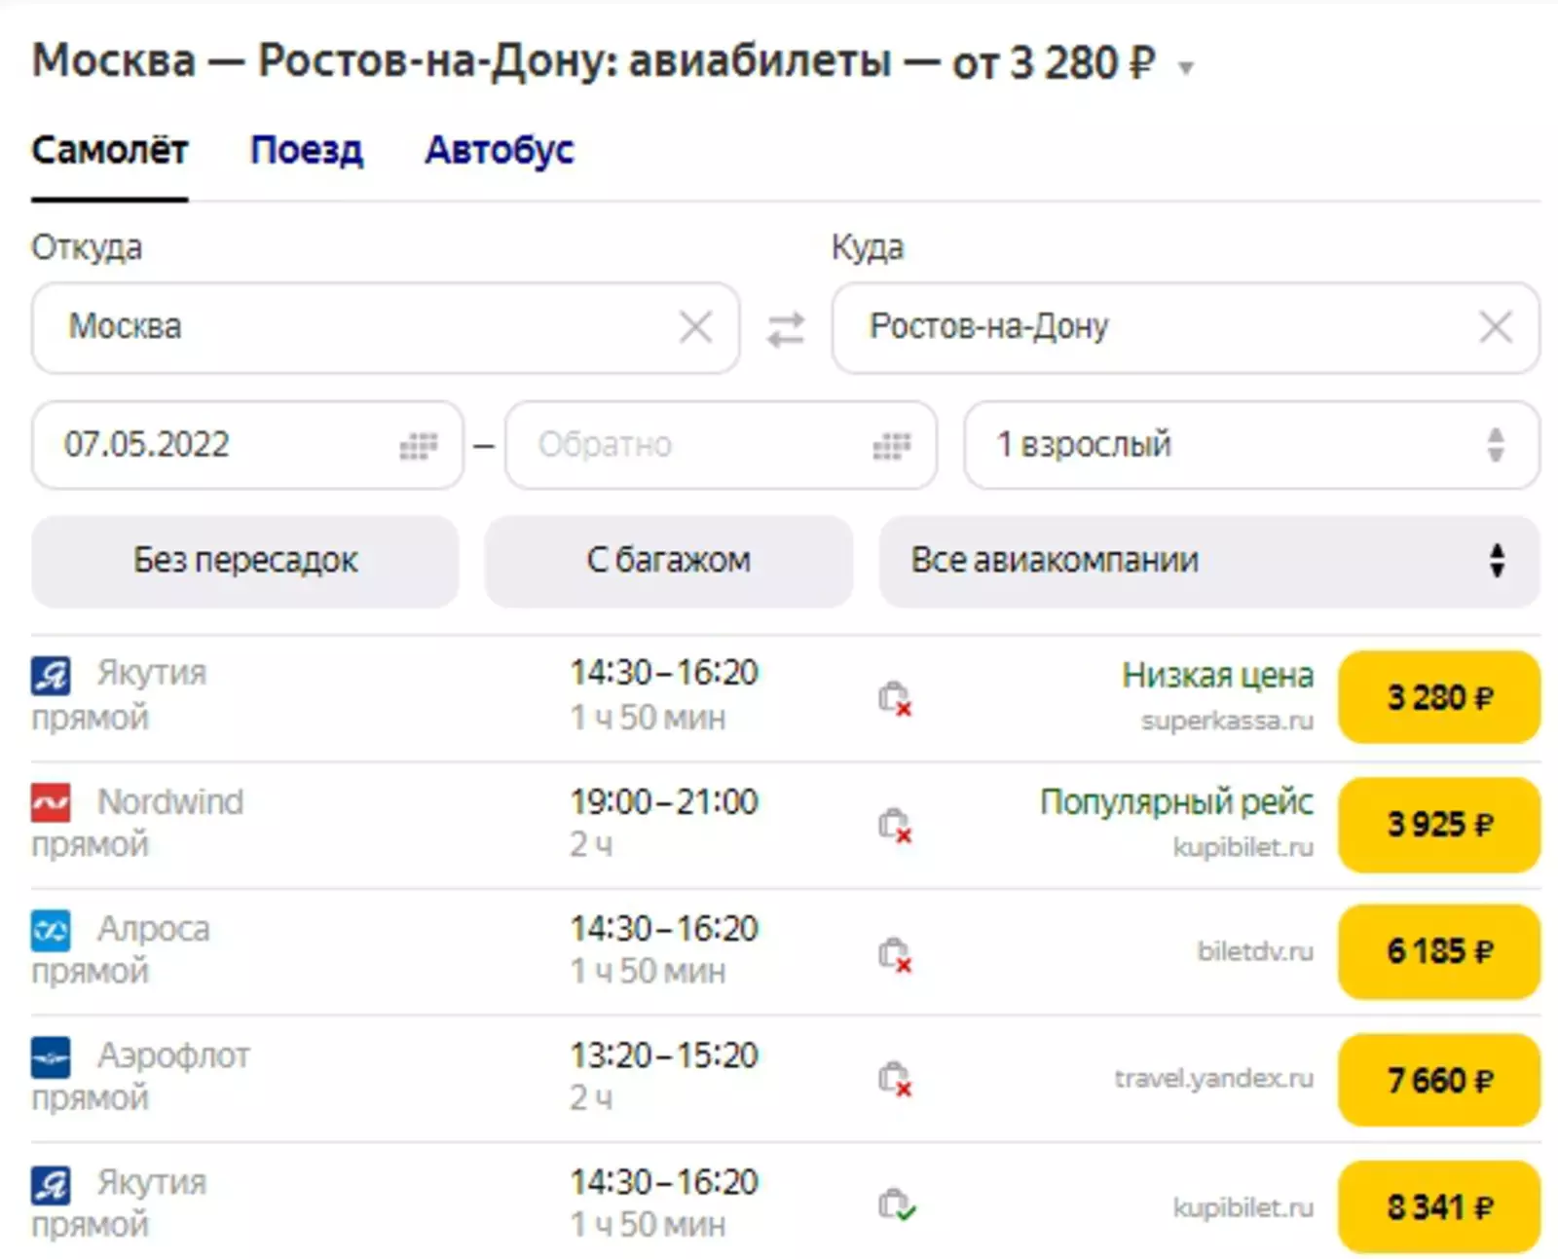Toggle the С багажом filter
The width and height of the screenshot is (1558, 1259).
click(668, 562)
